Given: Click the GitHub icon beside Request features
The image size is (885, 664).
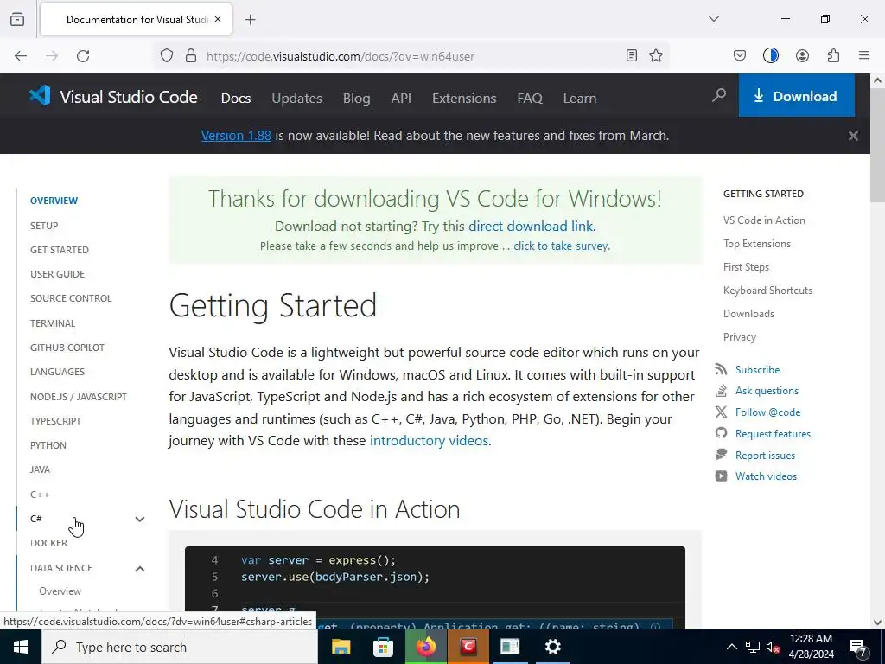Looking at the screenshot, I should tap(721, 433).
